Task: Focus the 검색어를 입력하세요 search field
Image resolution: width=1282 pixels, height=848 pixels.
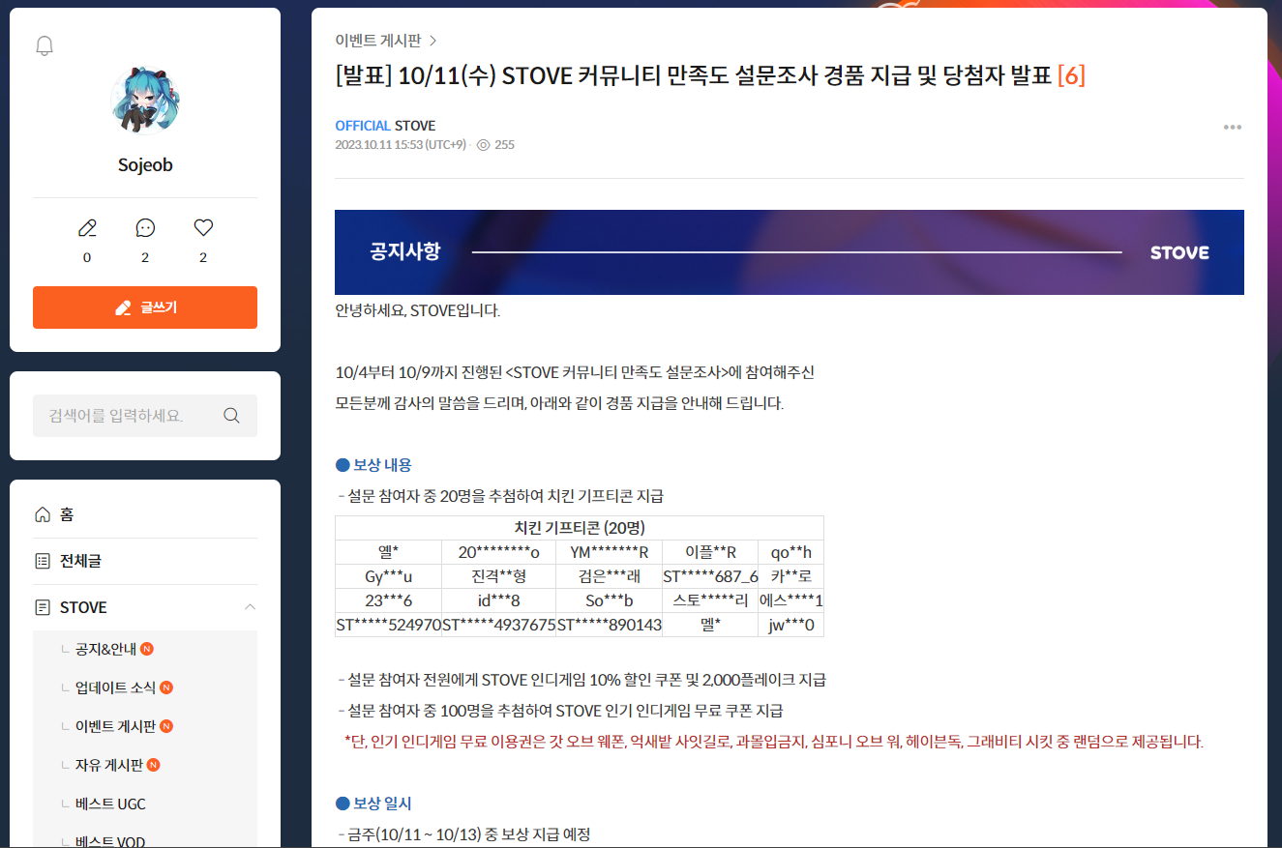Action: click(126, 416)
